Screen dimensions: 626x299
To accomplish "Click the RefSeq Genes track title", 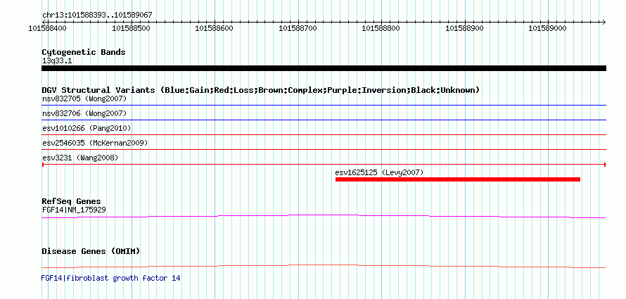I will click(x=72, y=201).
